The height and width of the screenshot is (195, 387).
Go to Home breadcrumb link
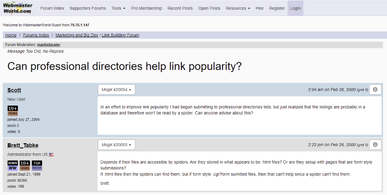coord(11,35)
